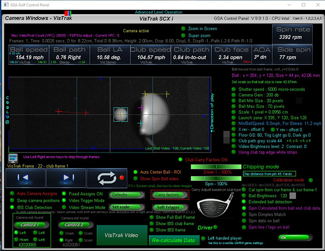Click the Screen shot icon
This screenshot has height=251, width=325.
coord(13,158)
